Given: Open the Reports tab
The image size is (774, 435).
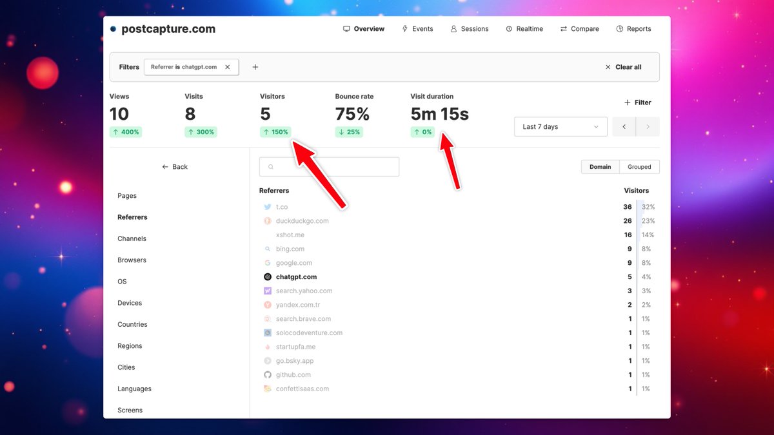Looking at the screenshot, I should [634, 29].
